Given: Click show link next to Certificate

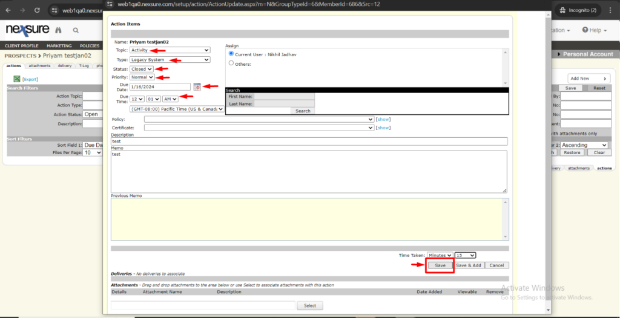Looking at the screenshot, I should [383, 128].
